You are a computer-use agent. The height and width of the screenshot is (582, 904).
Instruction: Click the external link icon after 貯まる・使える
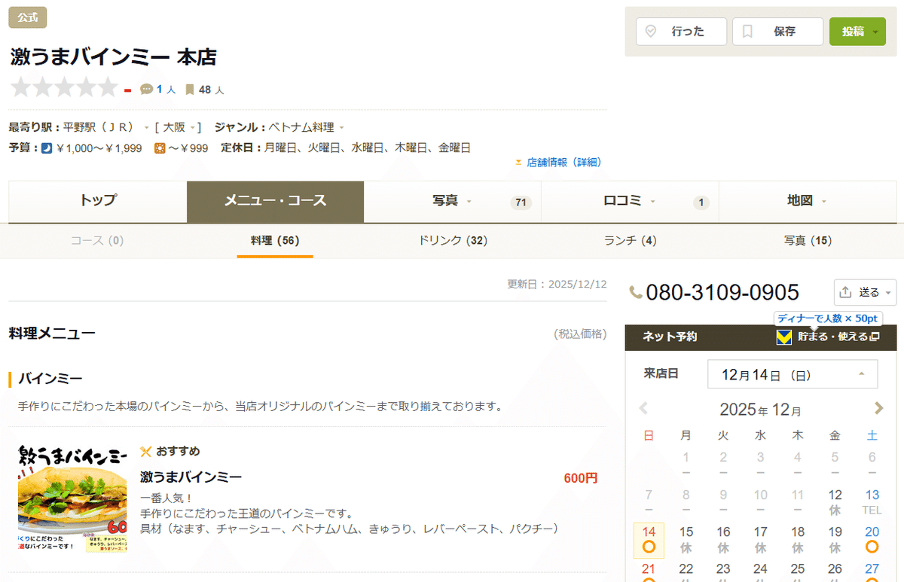[875, 337]
